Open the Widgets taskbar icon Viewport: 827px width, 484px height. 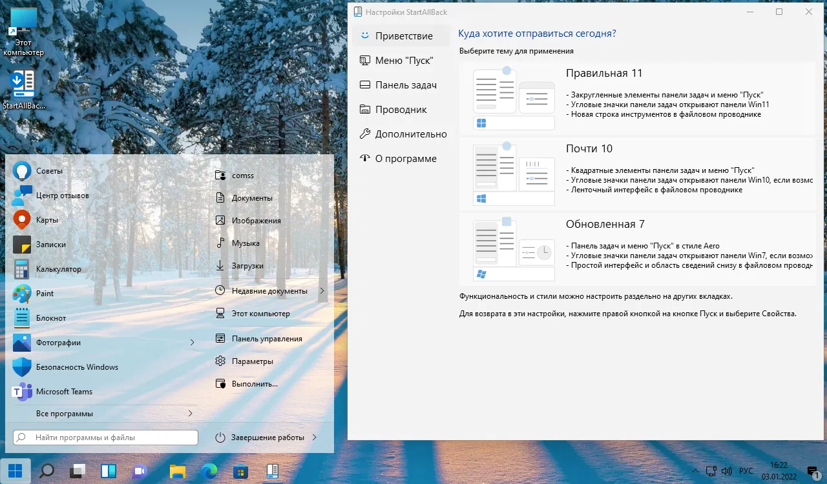(109, 471)
